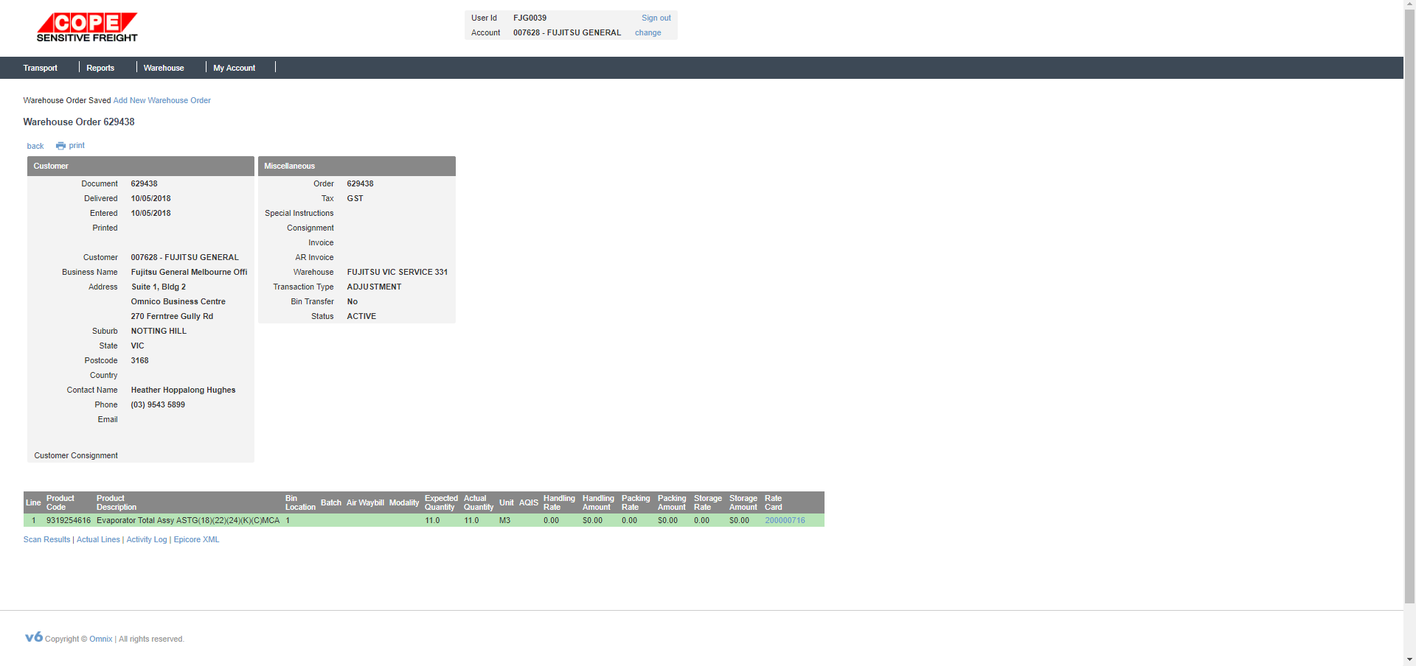Click the Handling Rate column header
Viewport: 1416px width, 666px height.
pyautogui.click(x=559, y=502)
